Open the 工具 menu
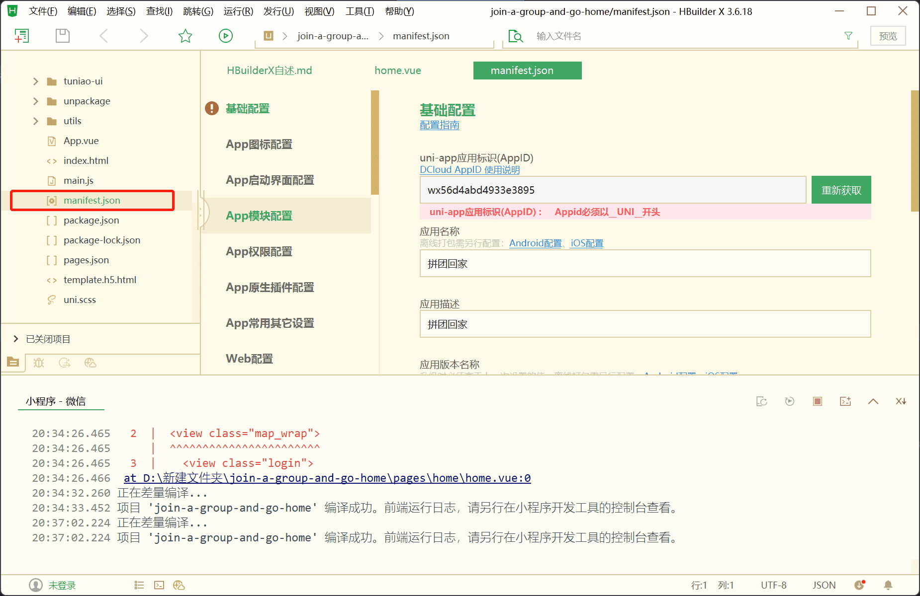This screenshot has height=596, width=920. [360, 11]
